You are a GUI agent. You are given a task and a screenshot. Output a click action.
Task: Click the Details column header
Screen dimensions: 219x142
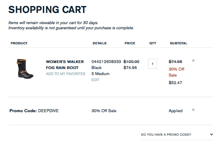click(100, 43)
